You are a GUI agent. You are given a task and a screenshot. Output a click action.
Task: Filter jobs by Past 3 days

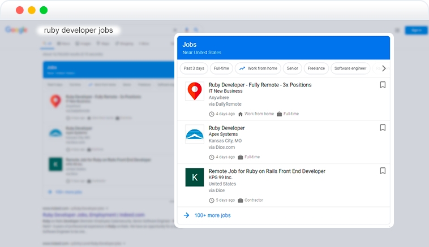pos(194,68)
